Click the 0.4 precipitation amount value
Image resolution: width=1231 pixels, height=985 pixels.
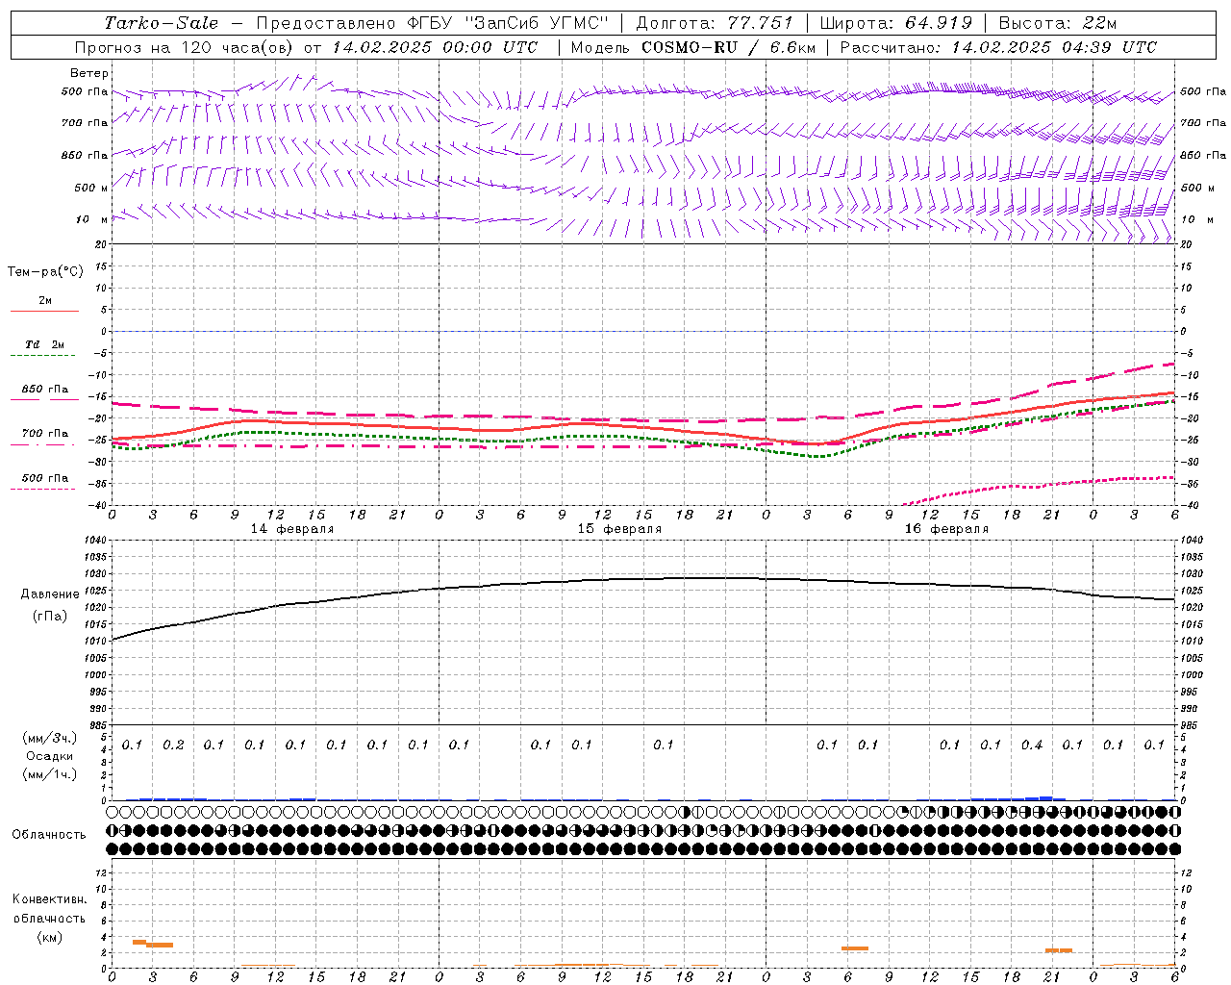[x=1032, y=745]
